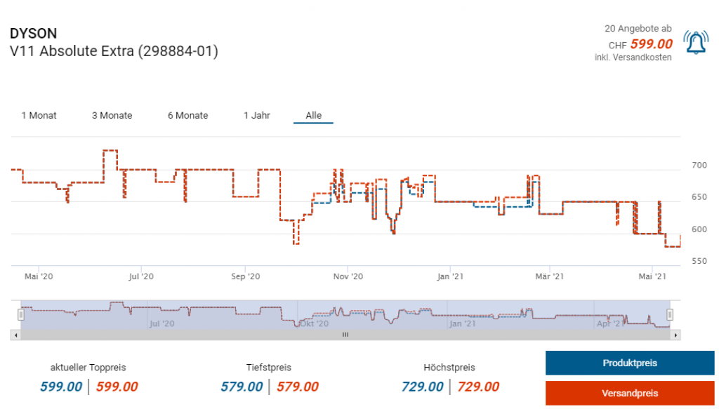Click the price alert bell icon
The width and height of the screenshot is (719, 409).
[695, 43]
